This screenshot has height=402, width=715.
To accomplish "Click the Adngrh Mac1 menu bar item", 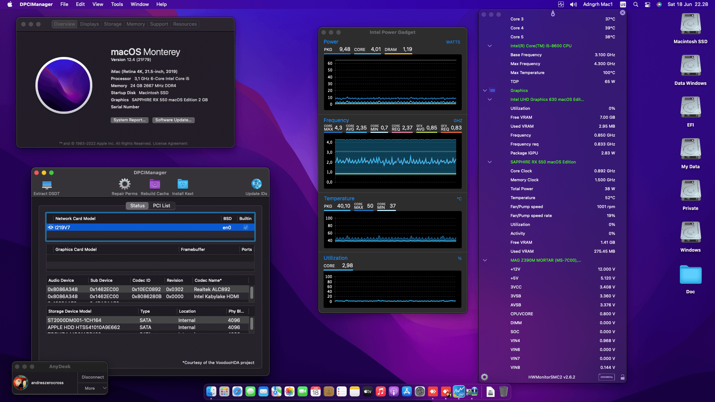I will point(598,4).
